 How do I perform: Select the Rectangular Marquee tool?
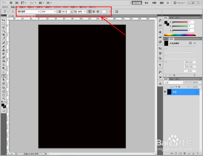4,24
